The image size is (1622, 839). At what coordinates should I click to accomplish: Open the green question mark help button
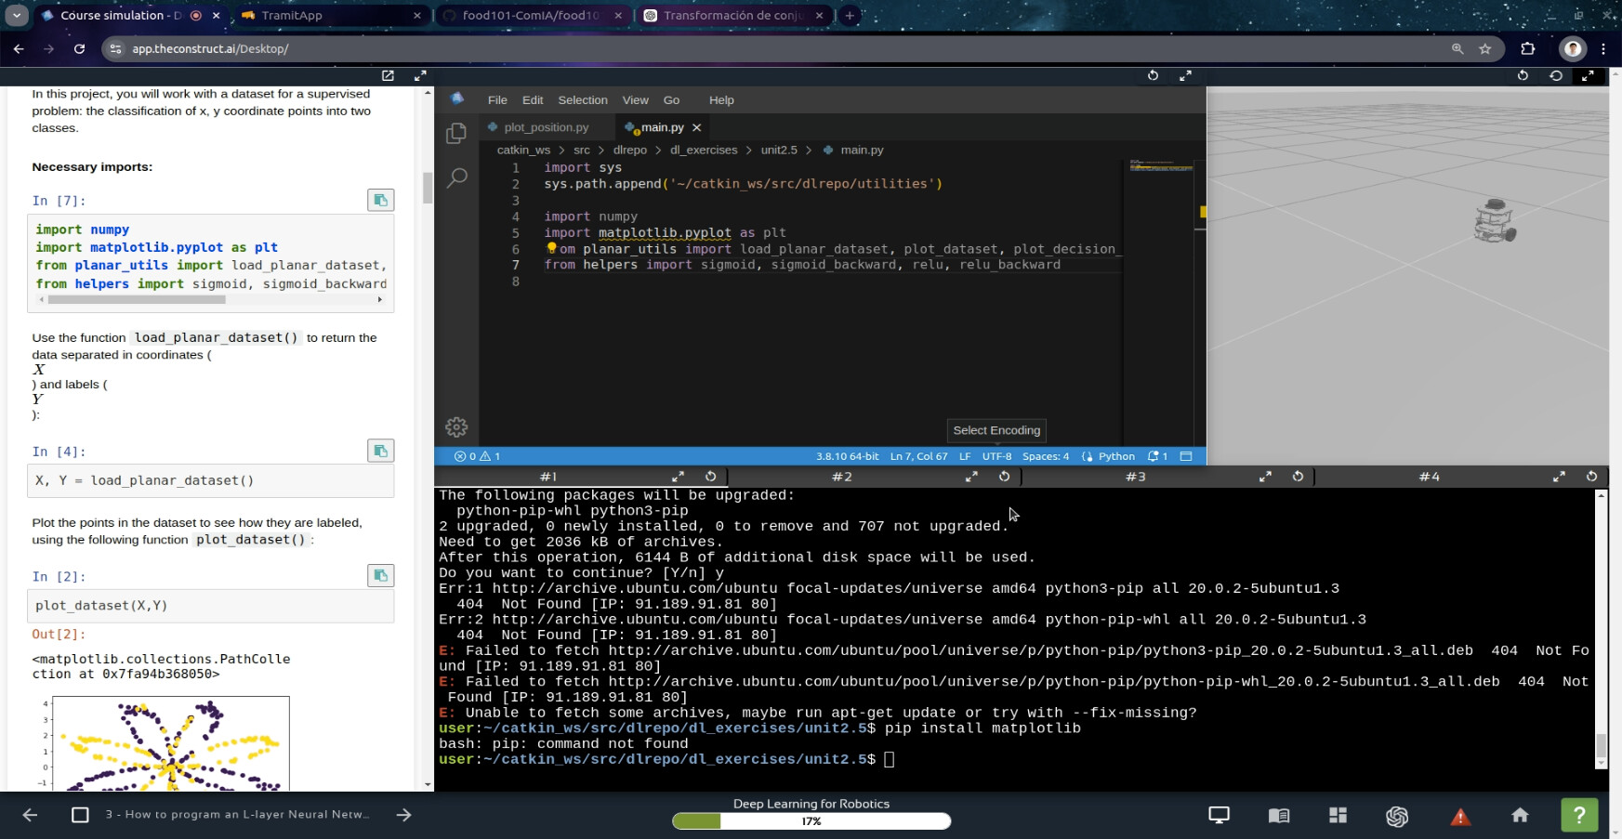[x=1579, y=815]
